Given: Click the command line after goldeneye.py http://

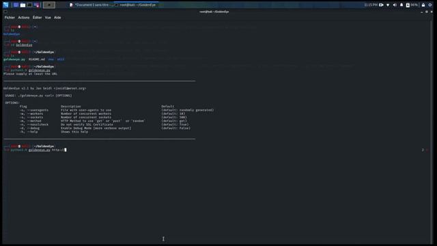Looking at the screenshot, I should pyautogui.click(x=66, y=150).
